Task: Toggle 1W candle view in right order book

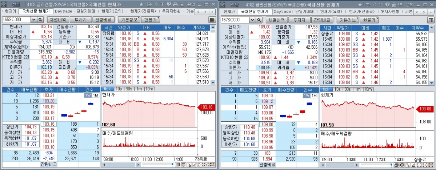Action: click(x=307, y=95)
